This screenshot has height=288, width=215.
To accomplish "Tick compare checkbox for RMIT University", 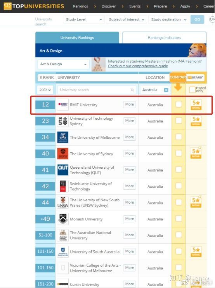I will (179, 104).
